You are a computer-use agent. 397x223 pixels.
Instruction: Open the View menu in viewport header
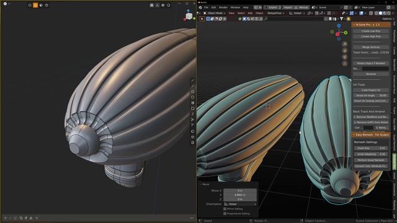[x=231, y=13]
